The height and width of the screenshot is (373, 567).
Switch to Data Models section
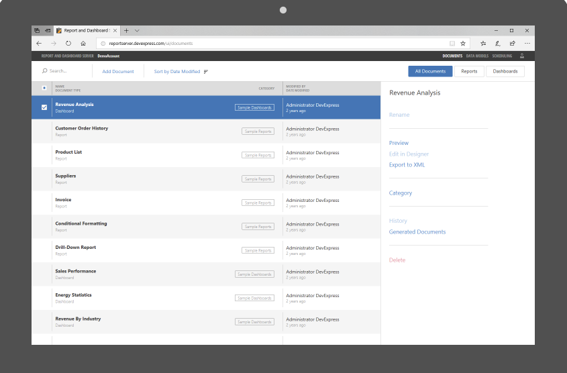477,56
